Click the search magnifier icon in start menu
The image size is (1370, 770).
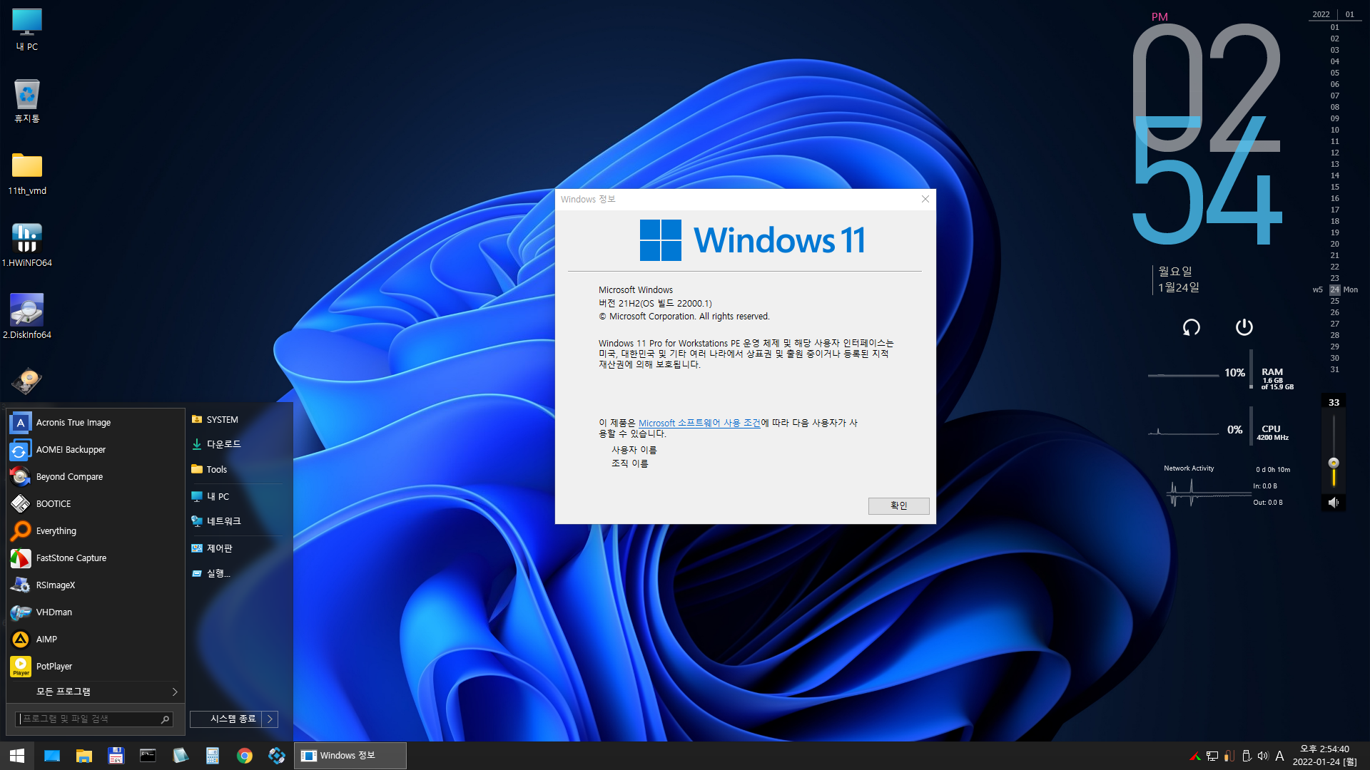(165, 719)
